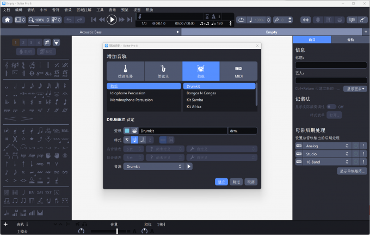The image size is (370, 235).
Task: Click the Drumkit track name field
Action: click(183, 131)
